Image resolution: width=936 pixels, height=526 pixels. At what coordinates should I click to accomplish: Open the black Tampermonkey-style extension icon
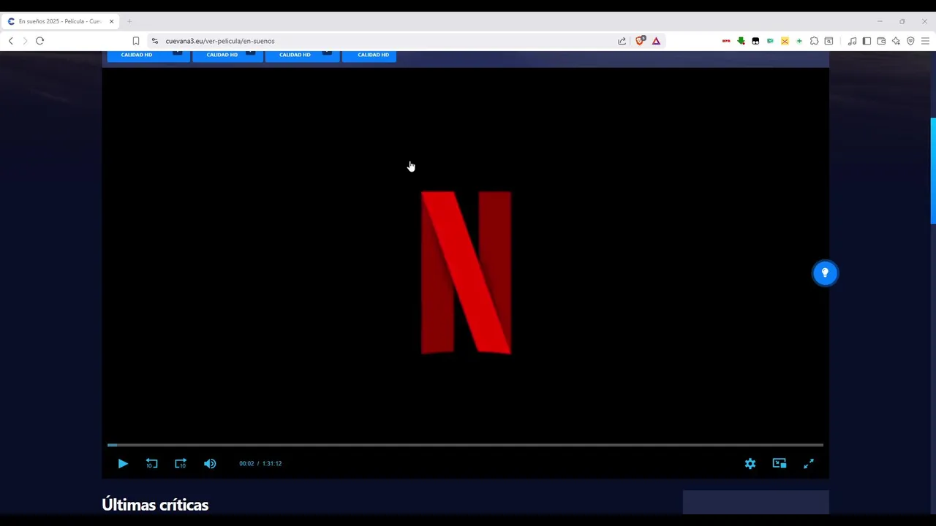(x=755, y=41)
